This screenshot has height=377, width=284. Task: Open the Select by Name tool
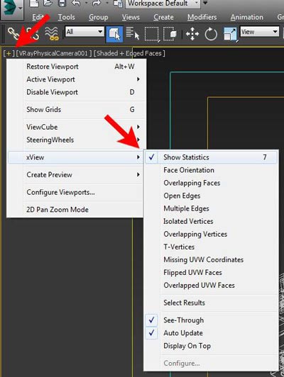point(133,33)
